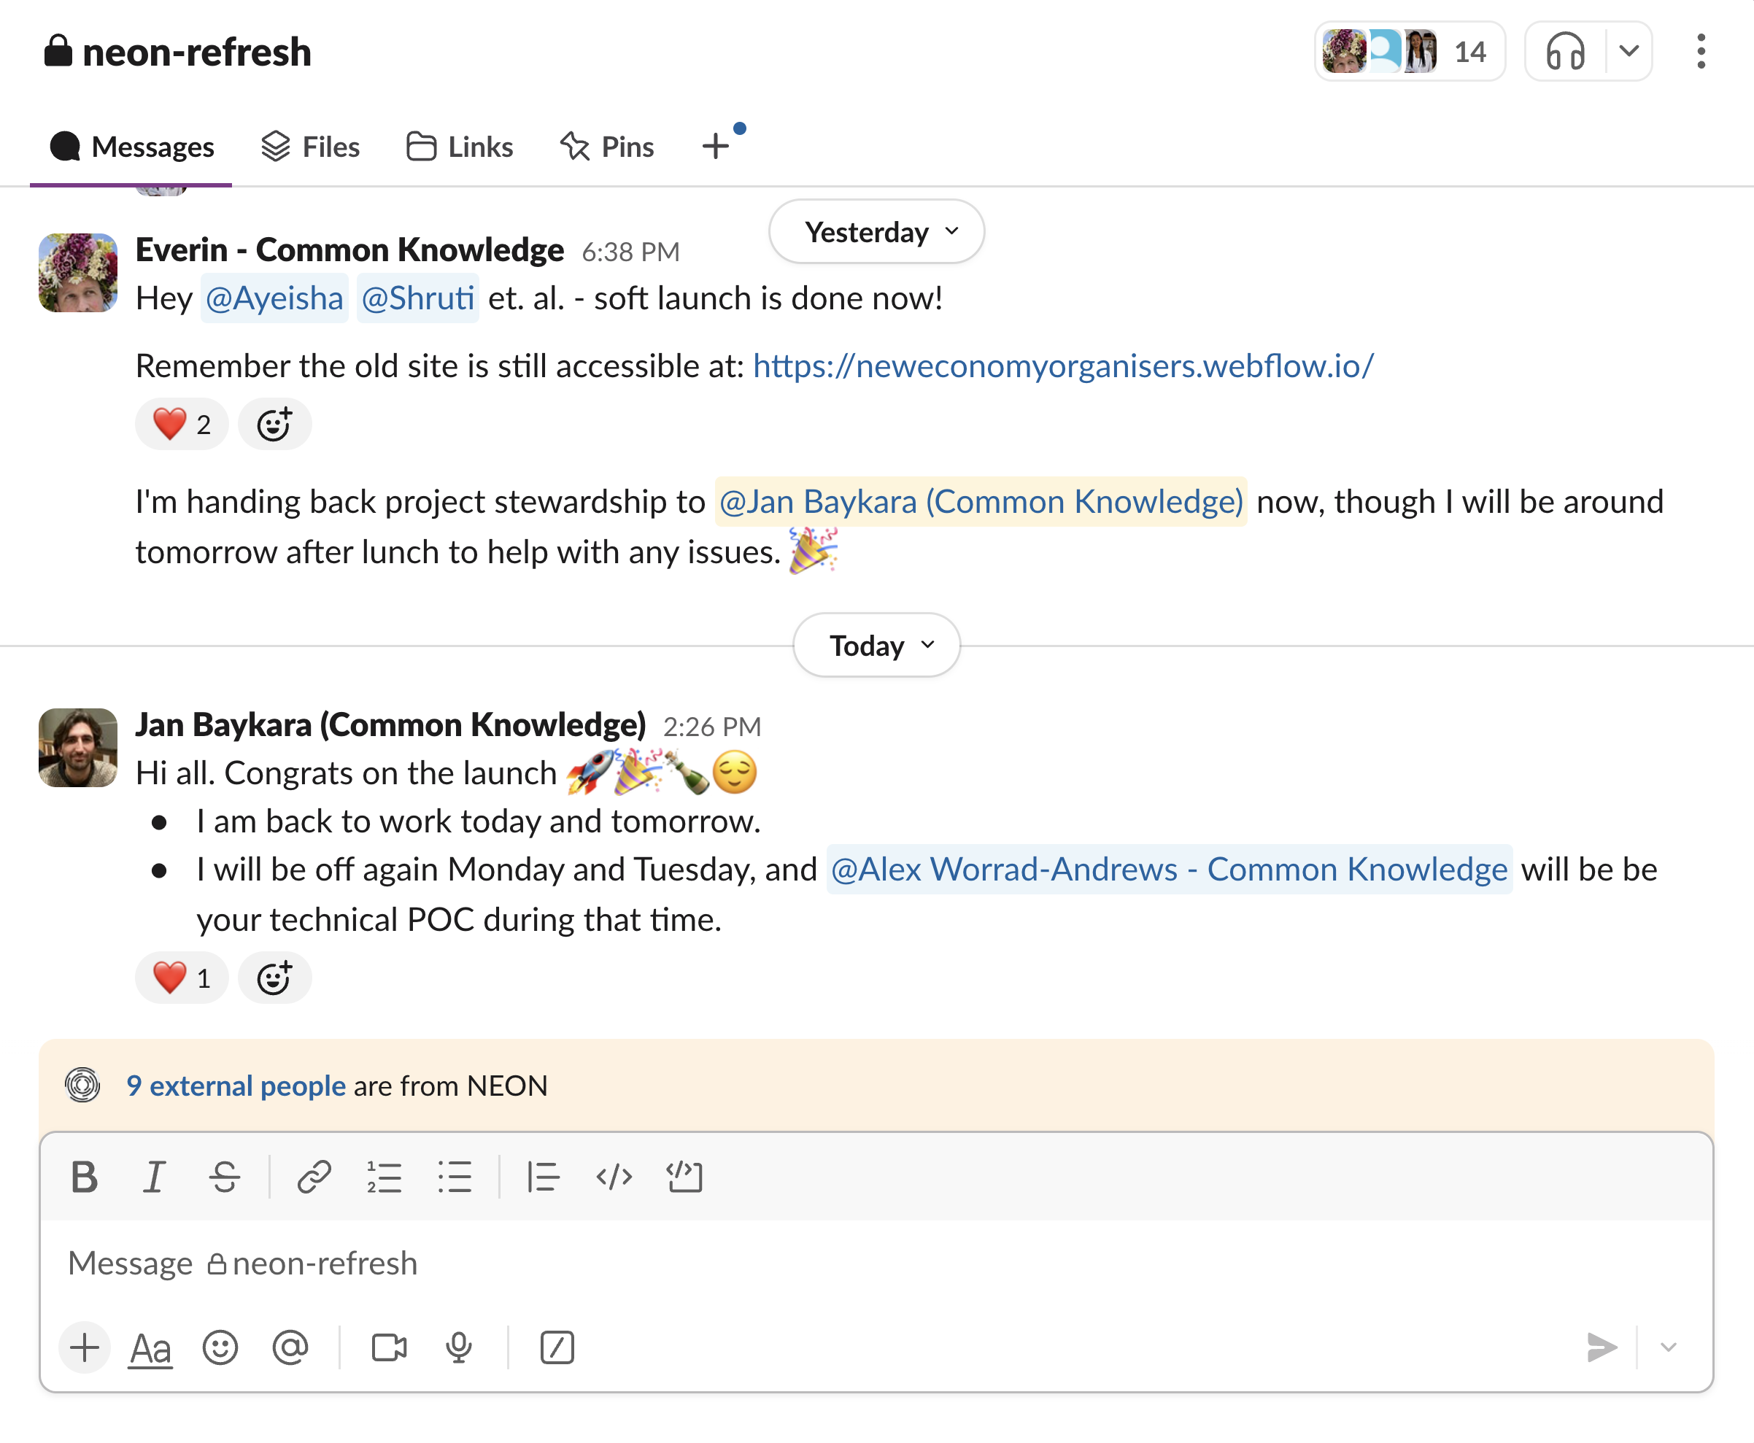Image resolution: width=1754 pixels, height=1443 pixels.
Task: Open the huddle options dropdown arrow
Action: tap(1629, 52)
